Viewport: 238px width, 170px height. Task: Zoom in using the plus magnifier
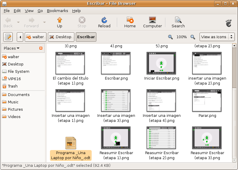[193, 37]
